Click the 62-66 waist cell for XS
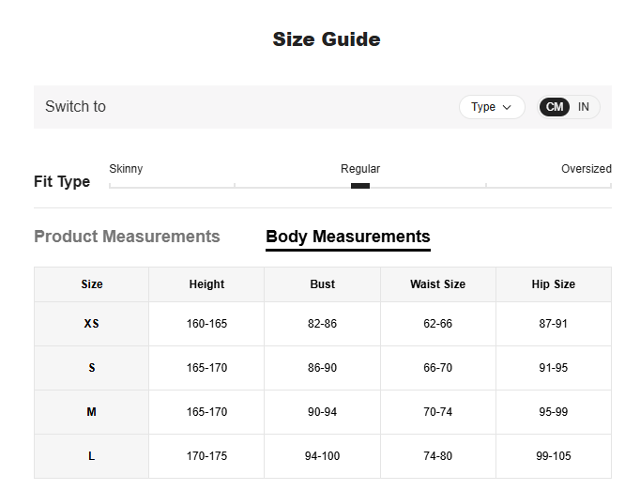The width and height of the screenshot is (625, 490). tap(437, 324)
